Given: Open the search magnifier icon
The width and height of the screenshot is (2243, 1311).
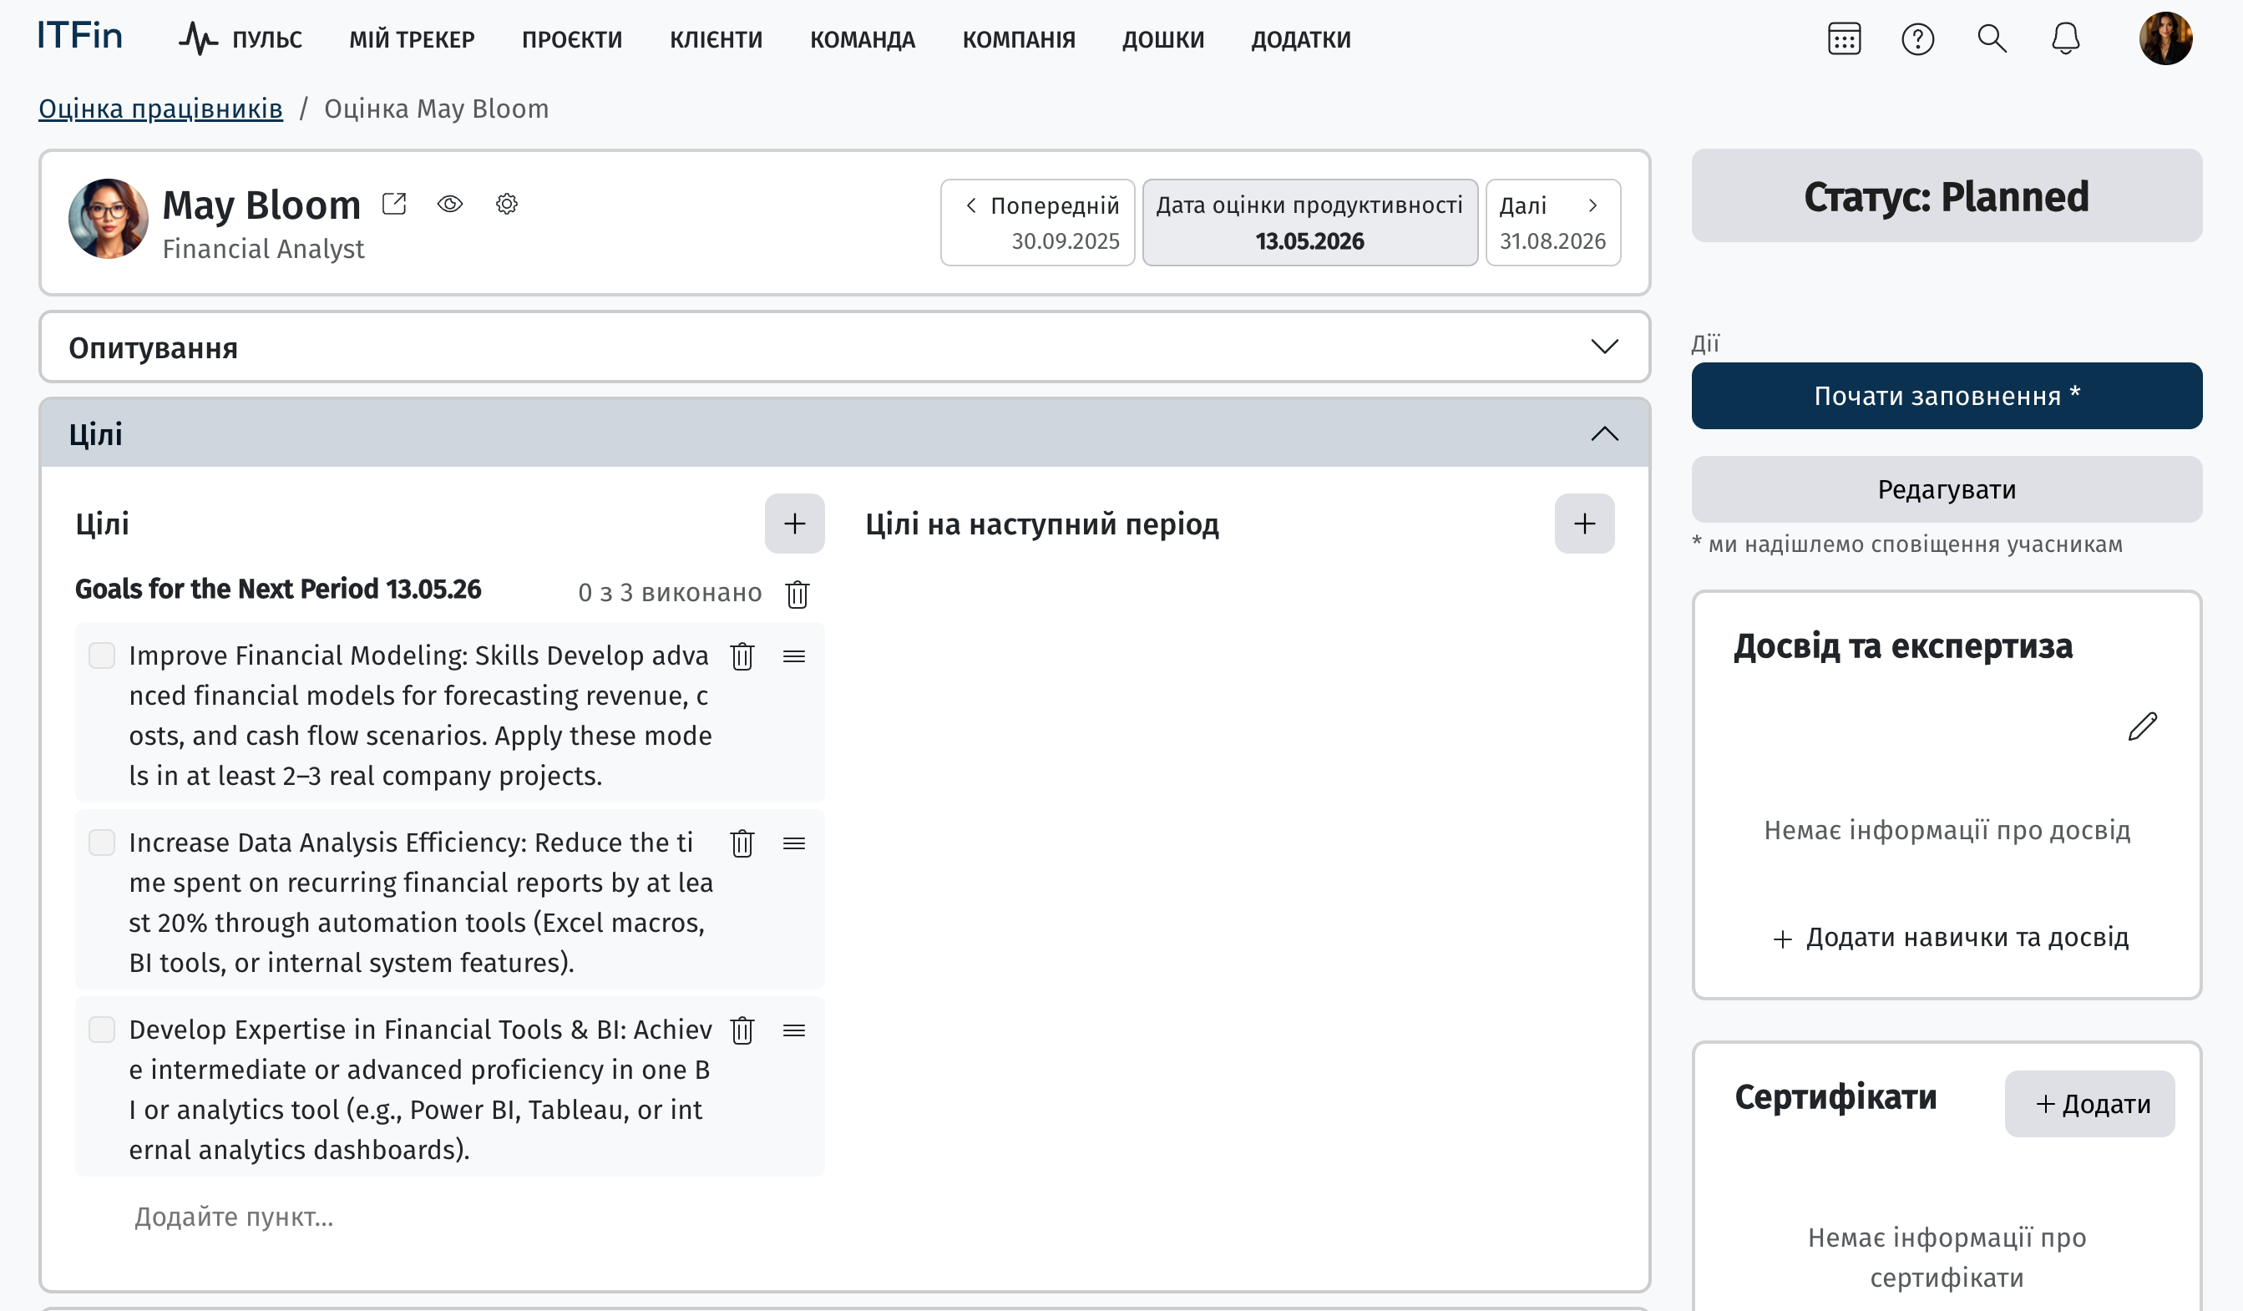Looking at the screenshot, I should tap(1991, 39).
